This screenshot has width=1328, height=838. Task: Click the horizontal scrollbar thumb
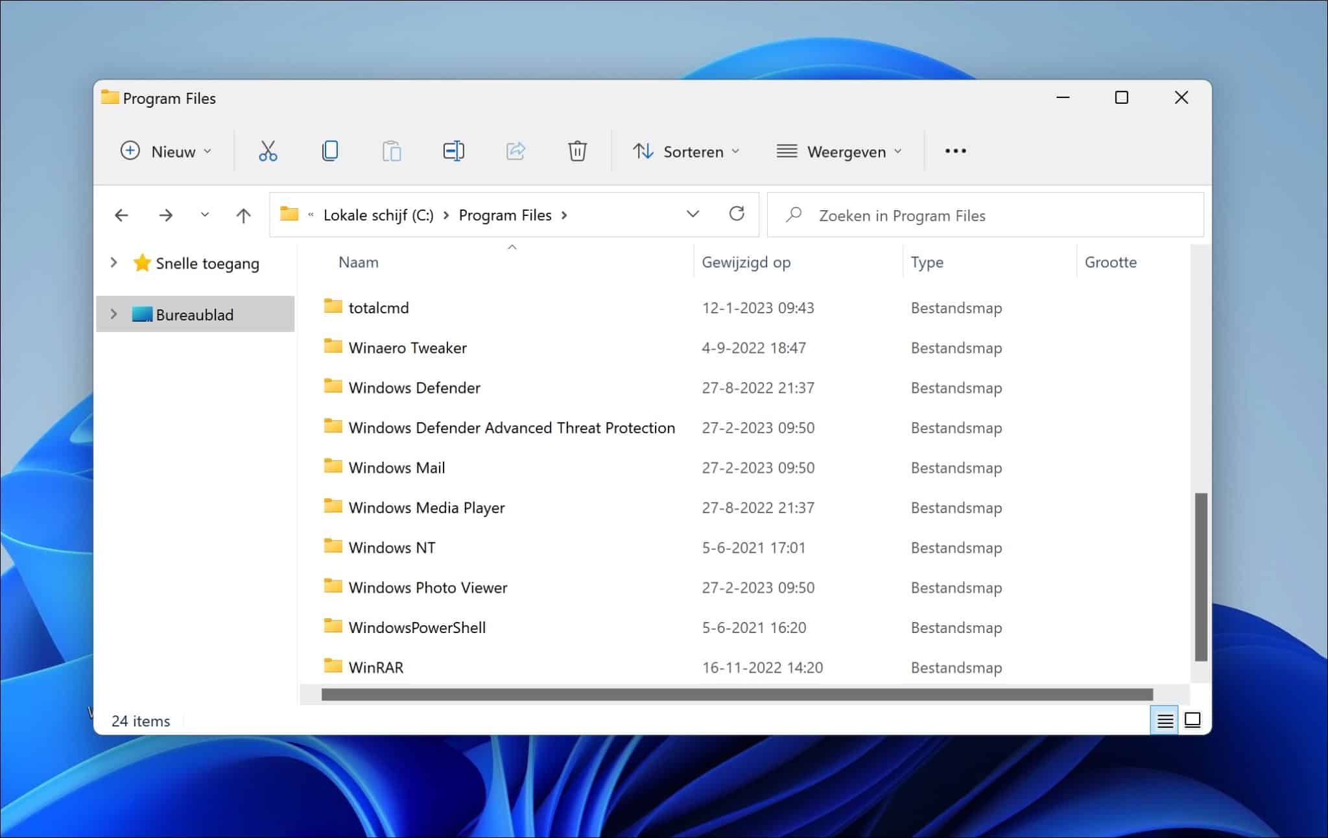coord(737,695)
